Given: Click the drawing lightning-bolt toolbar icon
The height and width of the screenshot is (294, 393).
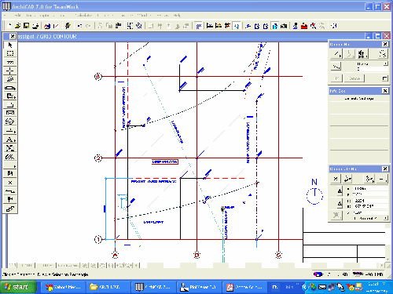Looking at the screenshot, I should pyautogui.click(x=68, y=26).
